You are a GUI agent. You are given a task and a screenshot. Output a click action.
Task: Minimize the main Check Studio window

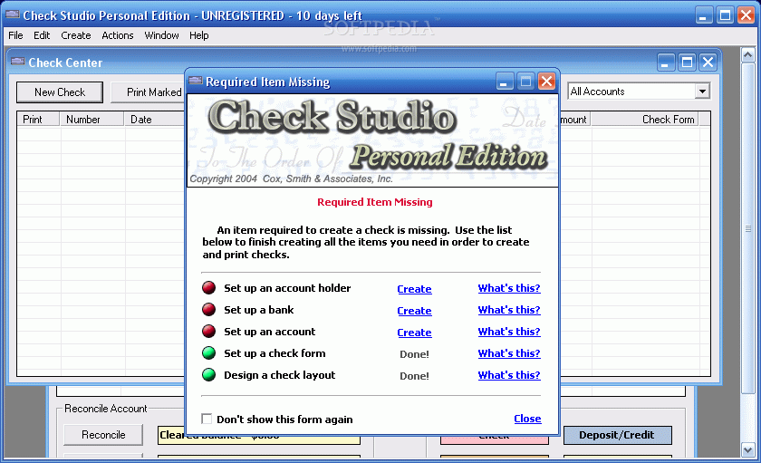[703, 15]
